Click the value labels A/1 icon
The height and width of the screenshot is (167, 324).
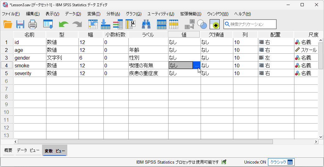(189, 24)
